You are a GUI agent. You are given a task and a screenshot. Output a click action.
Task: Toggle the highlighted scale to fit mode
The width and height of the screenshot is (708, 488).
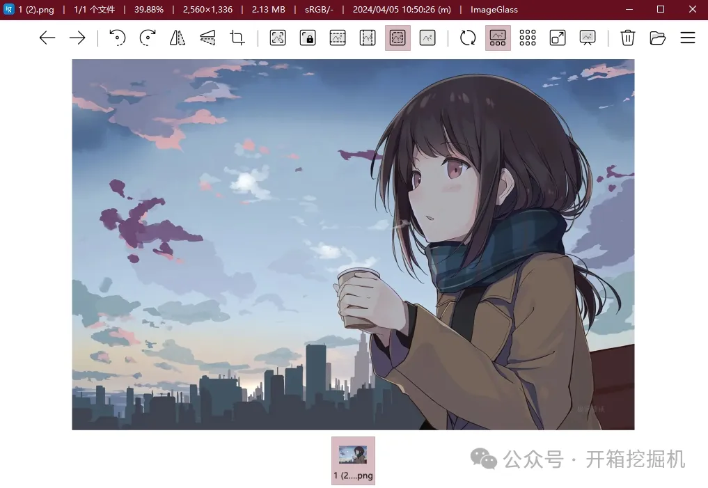(398, 38)
